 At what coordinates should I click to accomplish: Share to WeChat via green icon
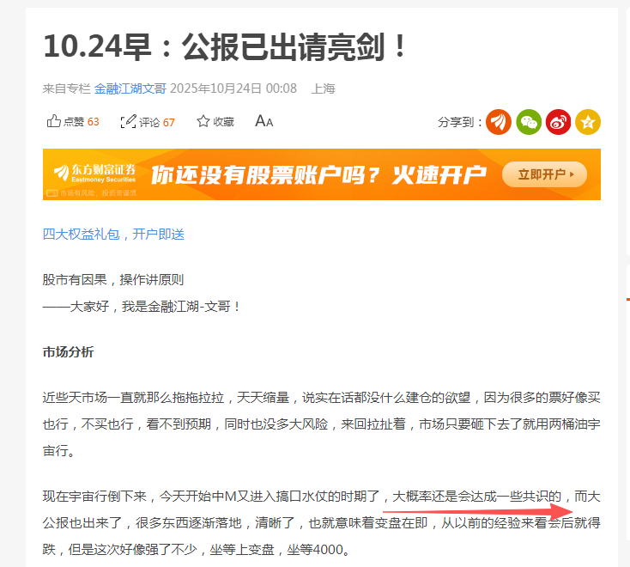[529, 122]
